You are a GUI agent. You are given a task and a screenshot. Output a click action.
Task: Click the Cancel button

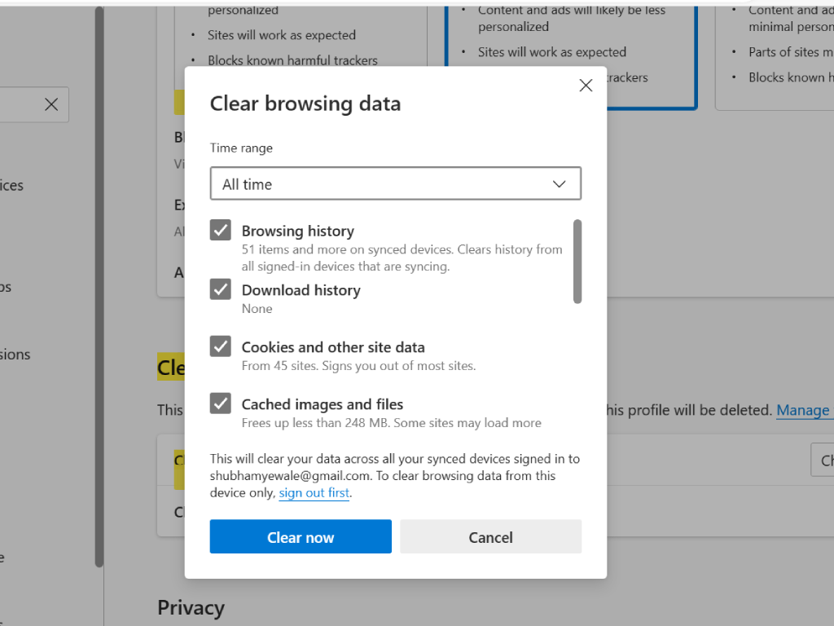(490, 536)
